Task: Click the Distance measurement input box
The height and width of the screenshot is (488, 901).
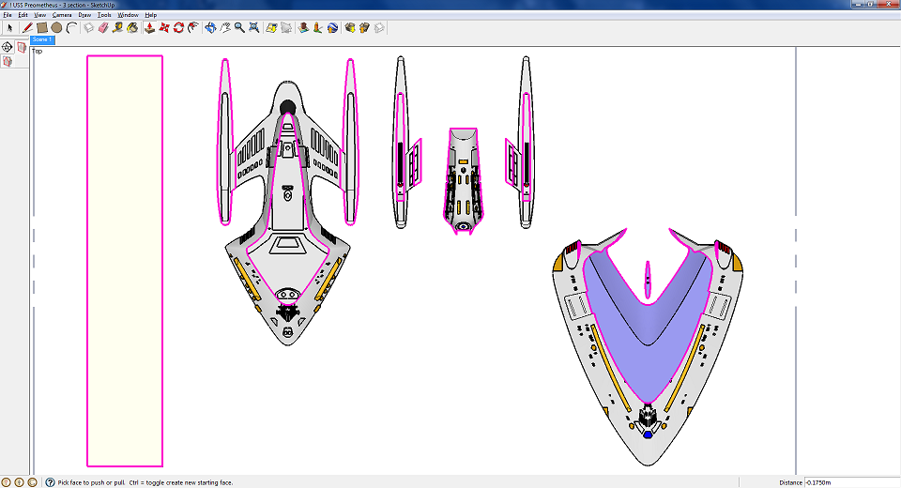Action: pyautogui.click(x=851, y=482)
